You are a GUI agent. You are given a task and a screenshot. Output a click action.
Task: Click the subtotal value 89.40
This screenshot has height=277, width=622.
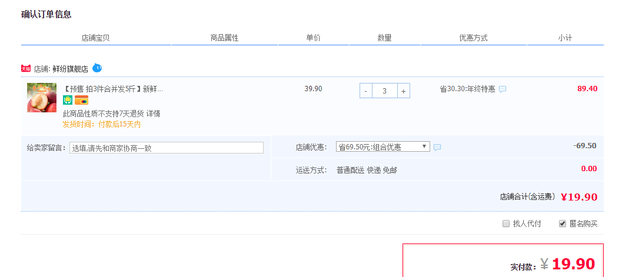[x=587, y=89]
